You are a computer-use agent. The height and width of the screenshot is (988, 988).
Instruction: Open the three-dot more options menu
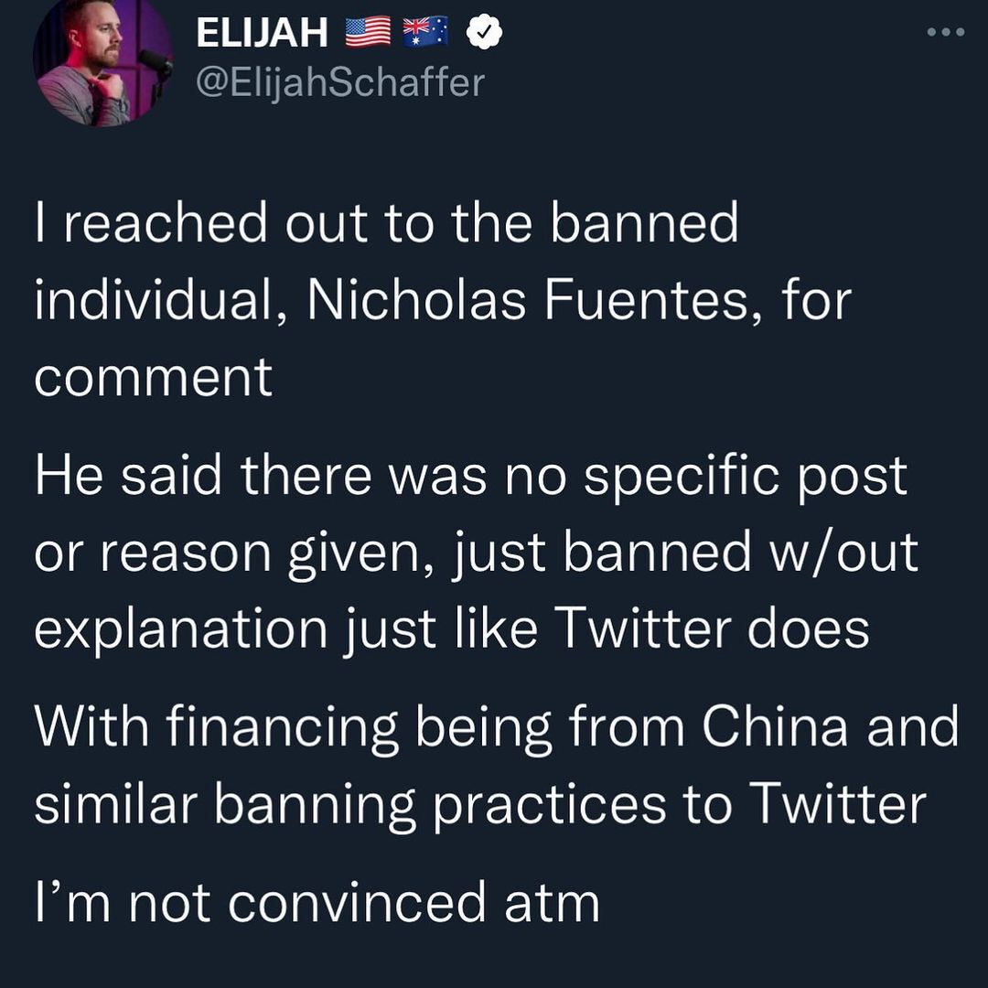pos(946,31)
